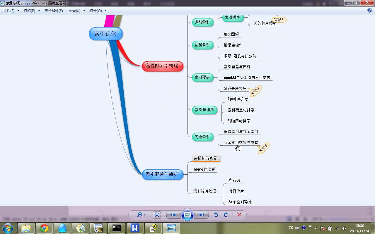Click the 重复索引与冗余索引 text
This screenshot has height=234, width=375.
coord(241,132)
